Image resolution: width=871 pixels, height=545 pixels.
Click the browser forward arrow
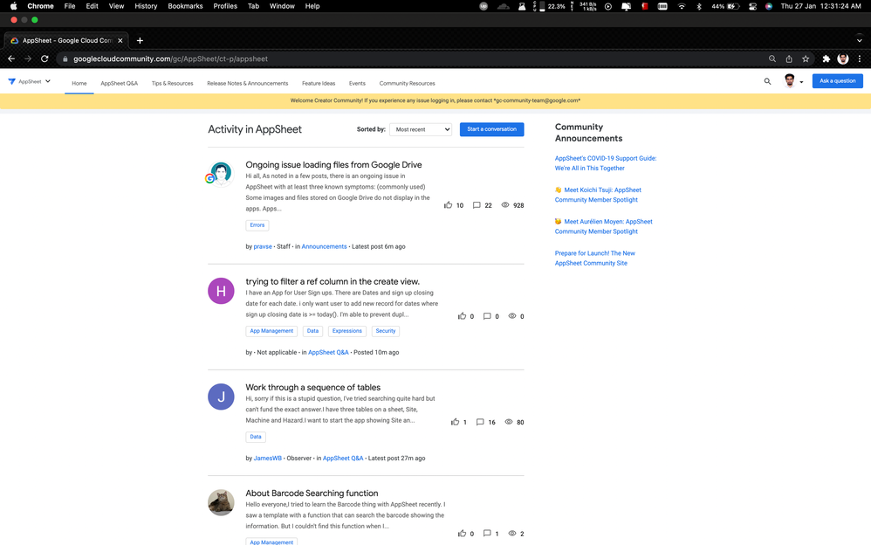point(28,59)
